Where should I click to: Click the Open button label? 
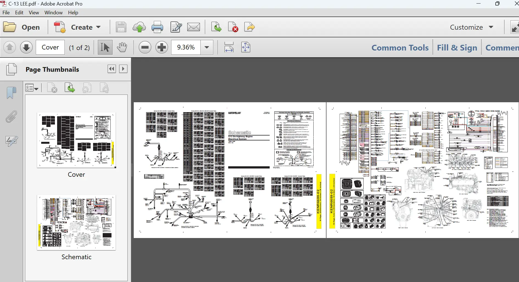click(31, 27)
